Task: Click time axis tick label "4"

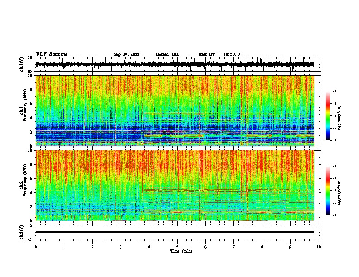Action: 149,247
